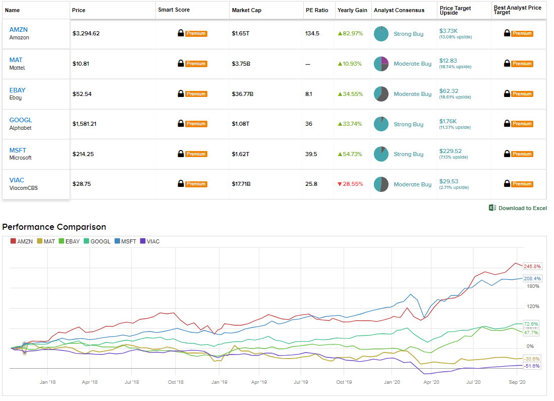Toggle AMZN red legend swatch
Screen dimensions: 554x401
coord(13,241)
